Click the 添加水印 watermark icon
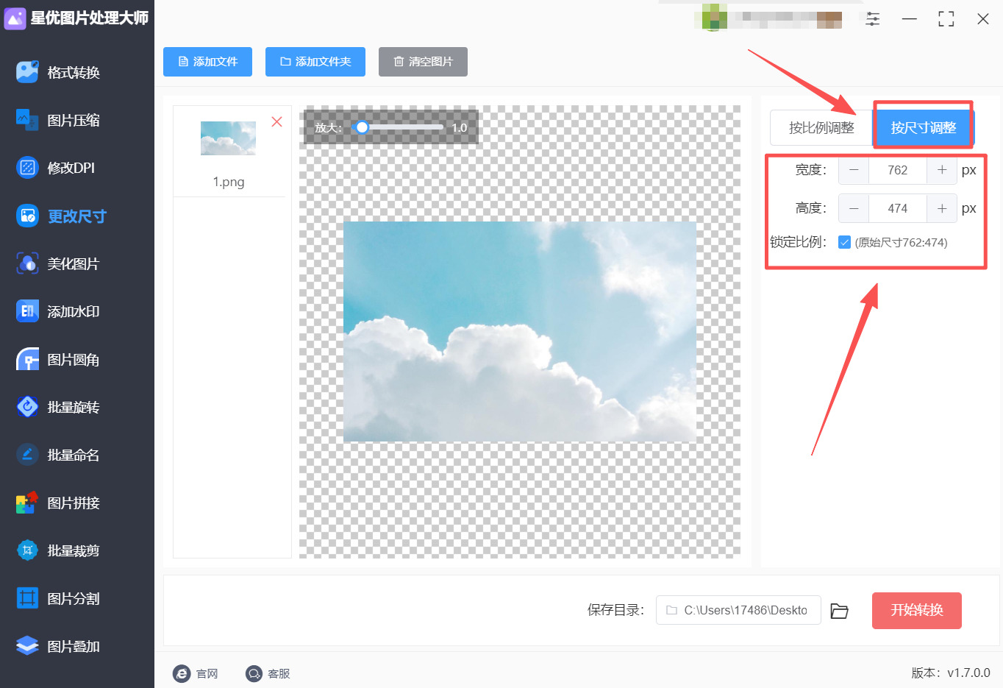Screen dimensions: 1003x688 click(x=27, y=311)
